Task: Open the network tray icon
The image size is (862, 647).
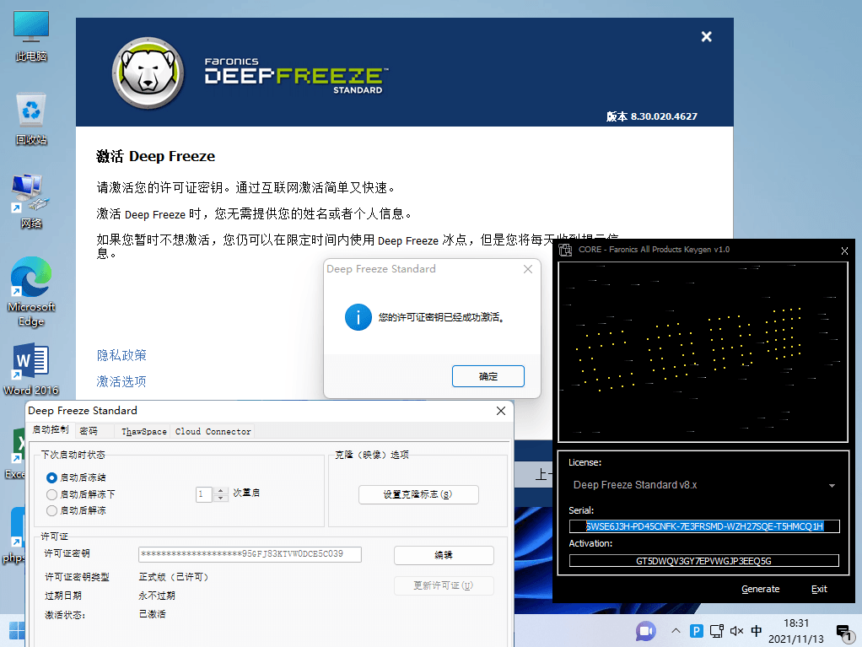Action: (716, 631)
